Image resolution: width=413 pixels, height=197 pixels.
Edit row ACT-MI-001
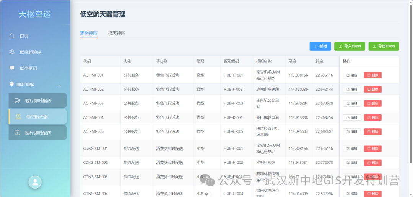tap(352, 75)
